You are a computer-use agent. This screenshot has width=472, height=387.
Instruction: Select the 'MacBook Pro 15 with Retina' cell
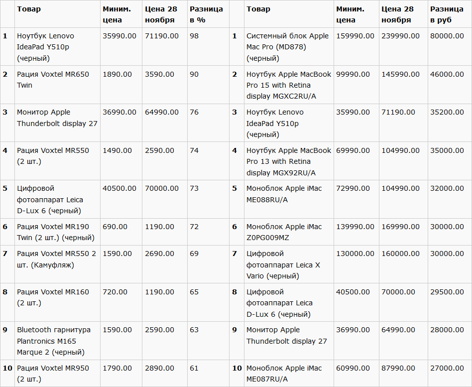(289, 85)
